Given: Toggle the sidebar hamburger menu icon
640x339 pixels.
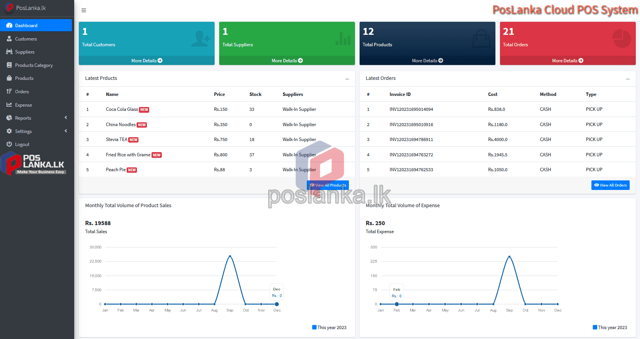Looking at the screenshot, I should pyautogui.click(x=84, y=10).
